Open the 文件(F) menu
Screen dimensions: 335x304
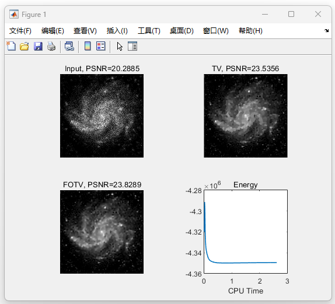tap(20, 31)
